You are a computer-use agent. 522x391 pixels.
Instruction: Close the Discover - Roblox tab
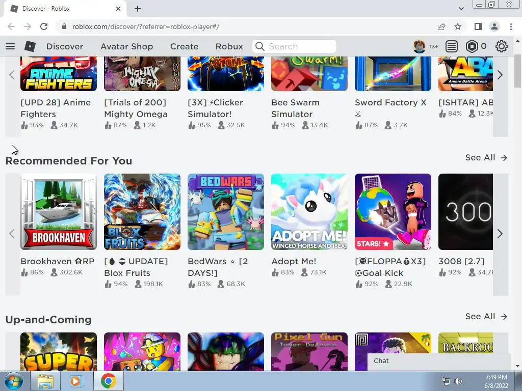click(118, 9)
